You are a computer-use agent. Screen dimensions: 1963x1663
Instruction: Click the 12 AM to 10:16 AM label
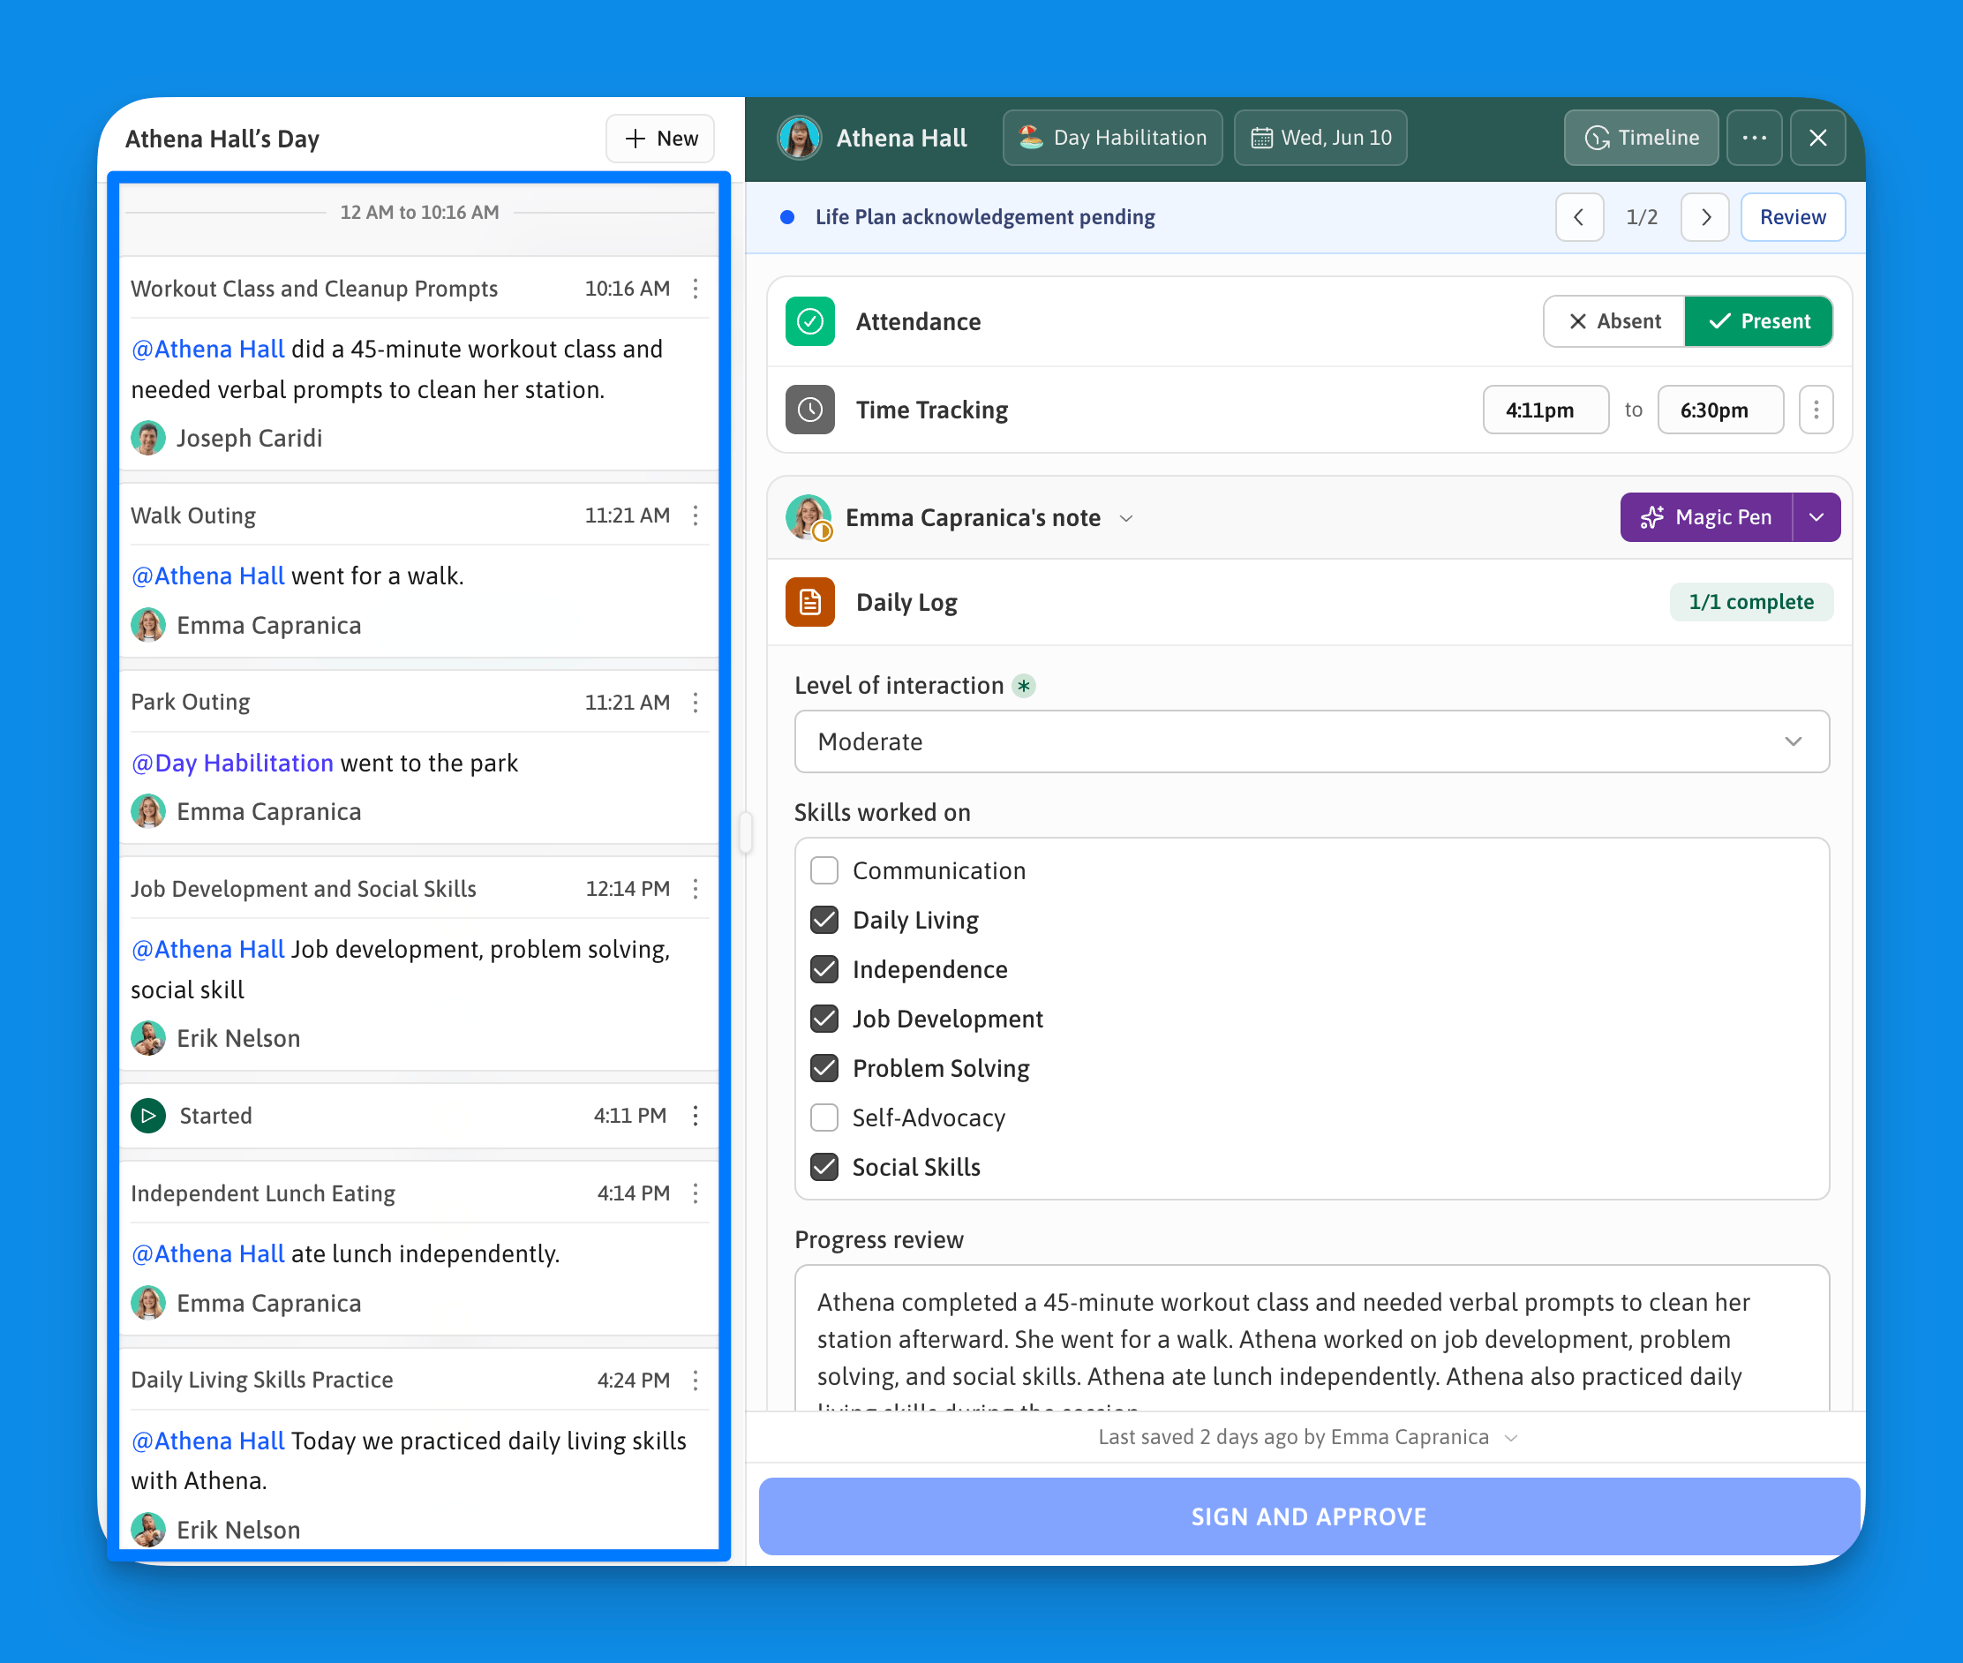click(419, 212)
